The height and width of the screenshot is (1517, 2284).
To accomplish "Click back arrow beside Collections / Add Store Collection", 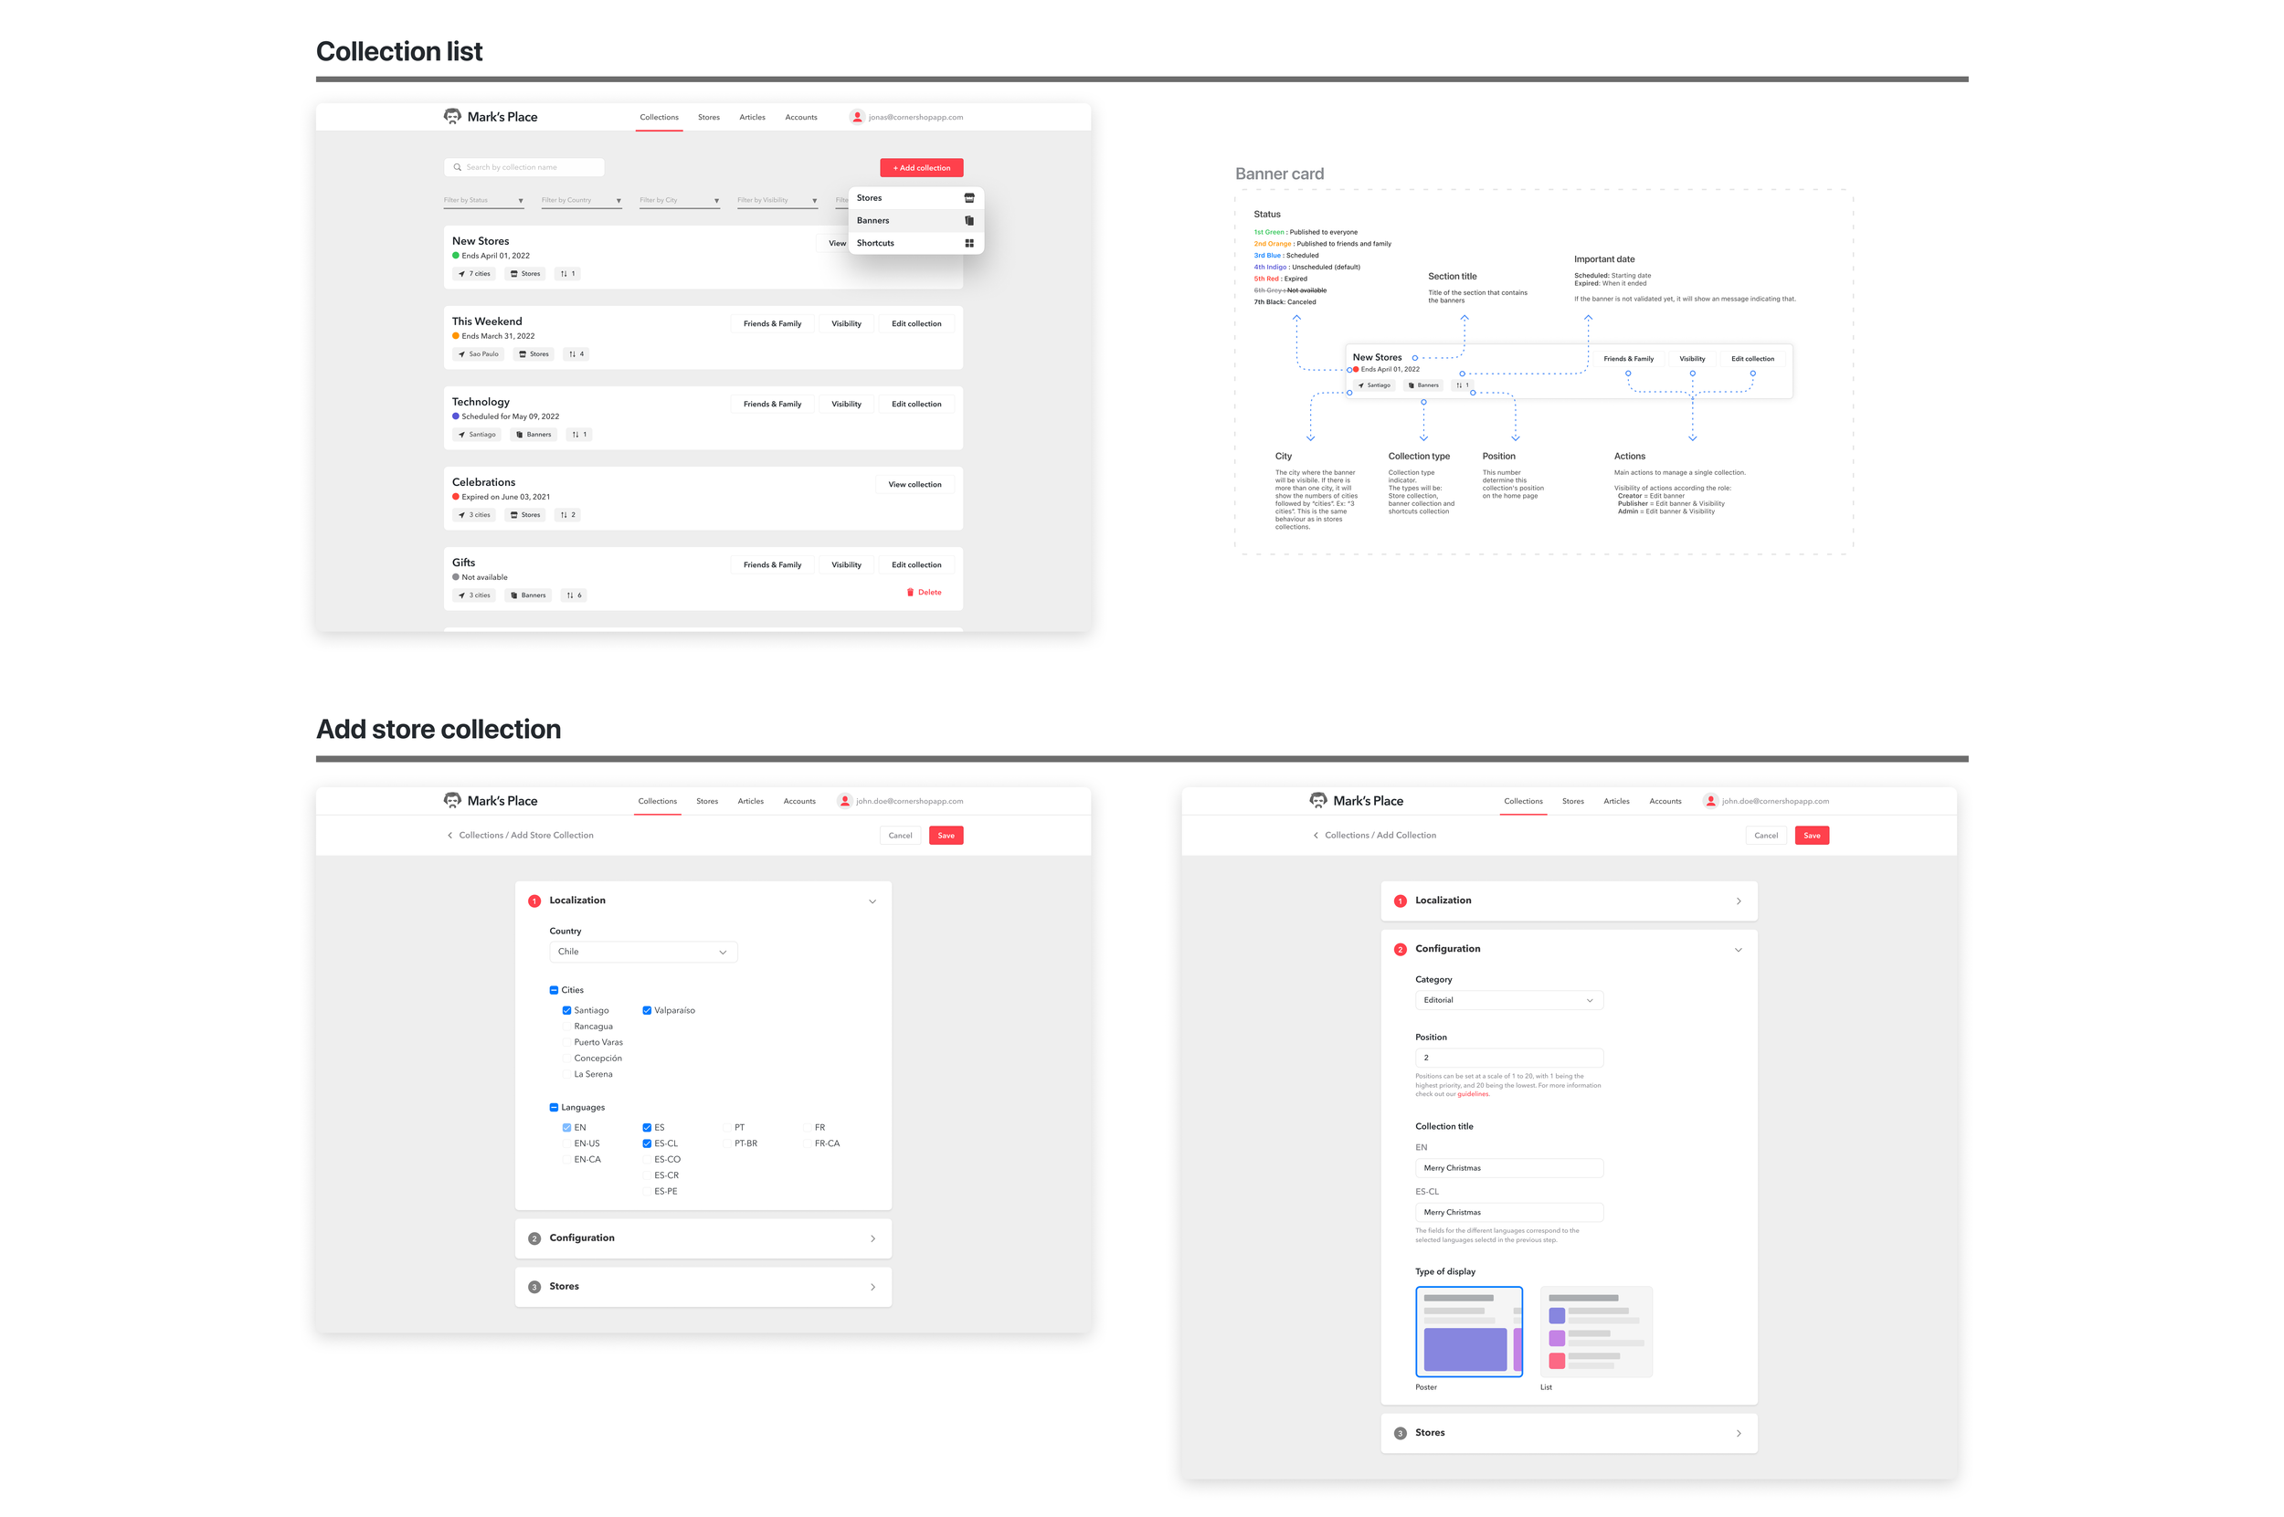I will [450, 835].
